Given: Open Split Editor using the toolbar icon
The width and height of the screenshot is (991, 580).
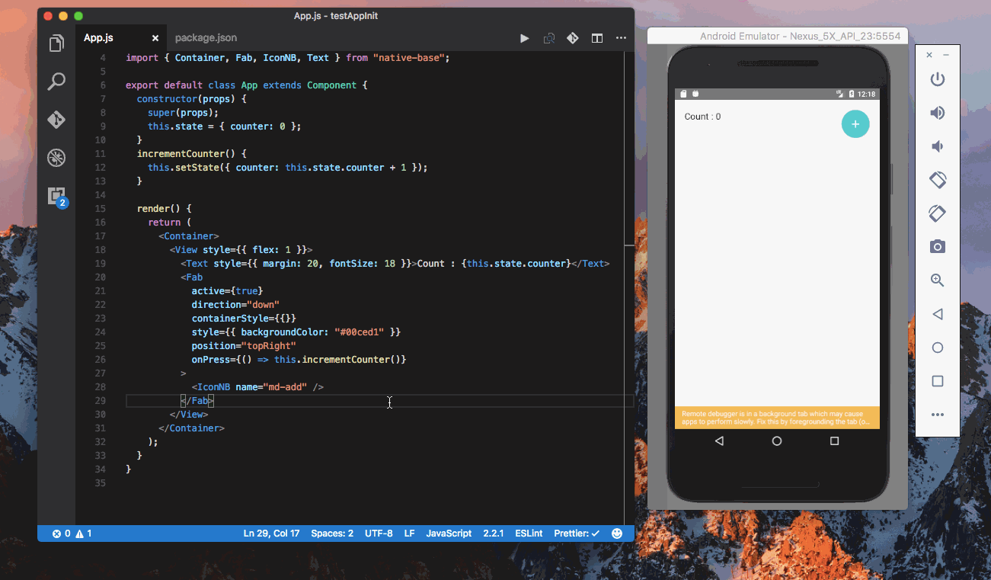Looking at the screenshot, I should point(596,37).
